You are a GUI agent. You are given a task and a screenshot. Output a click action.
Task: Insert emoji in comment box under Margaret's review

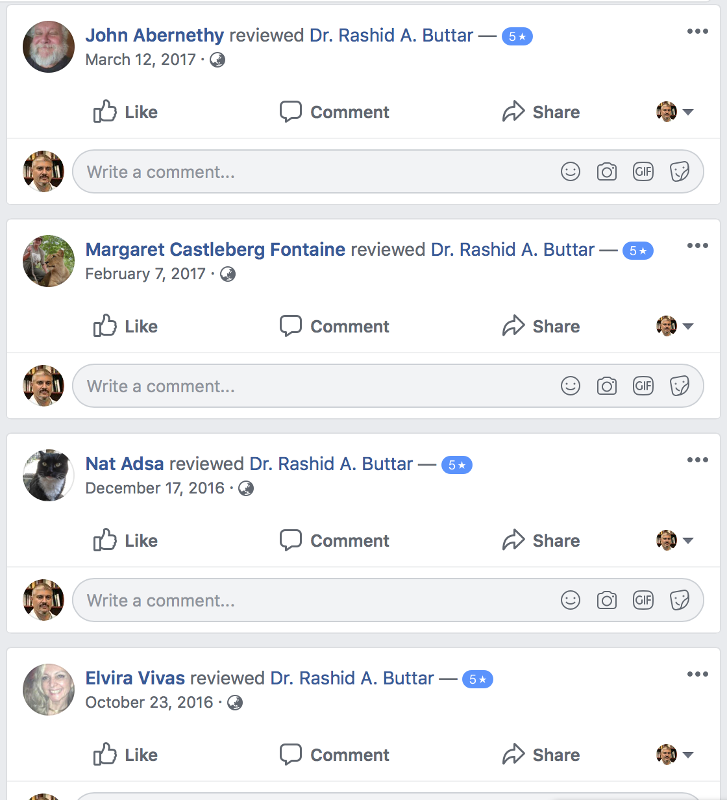click(x=571, y=386)
